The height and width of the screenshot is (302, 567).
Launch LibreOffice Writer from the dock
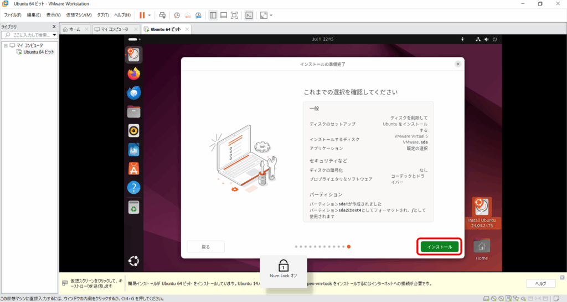point(133,150)
